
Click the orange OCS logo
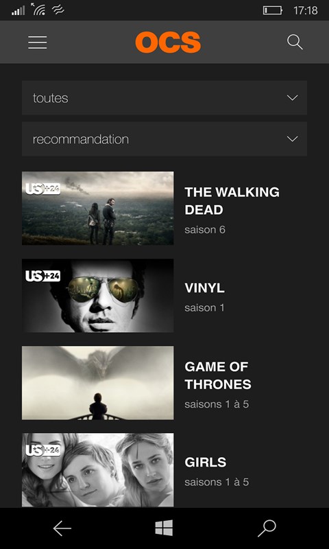(x=168, y=43)
